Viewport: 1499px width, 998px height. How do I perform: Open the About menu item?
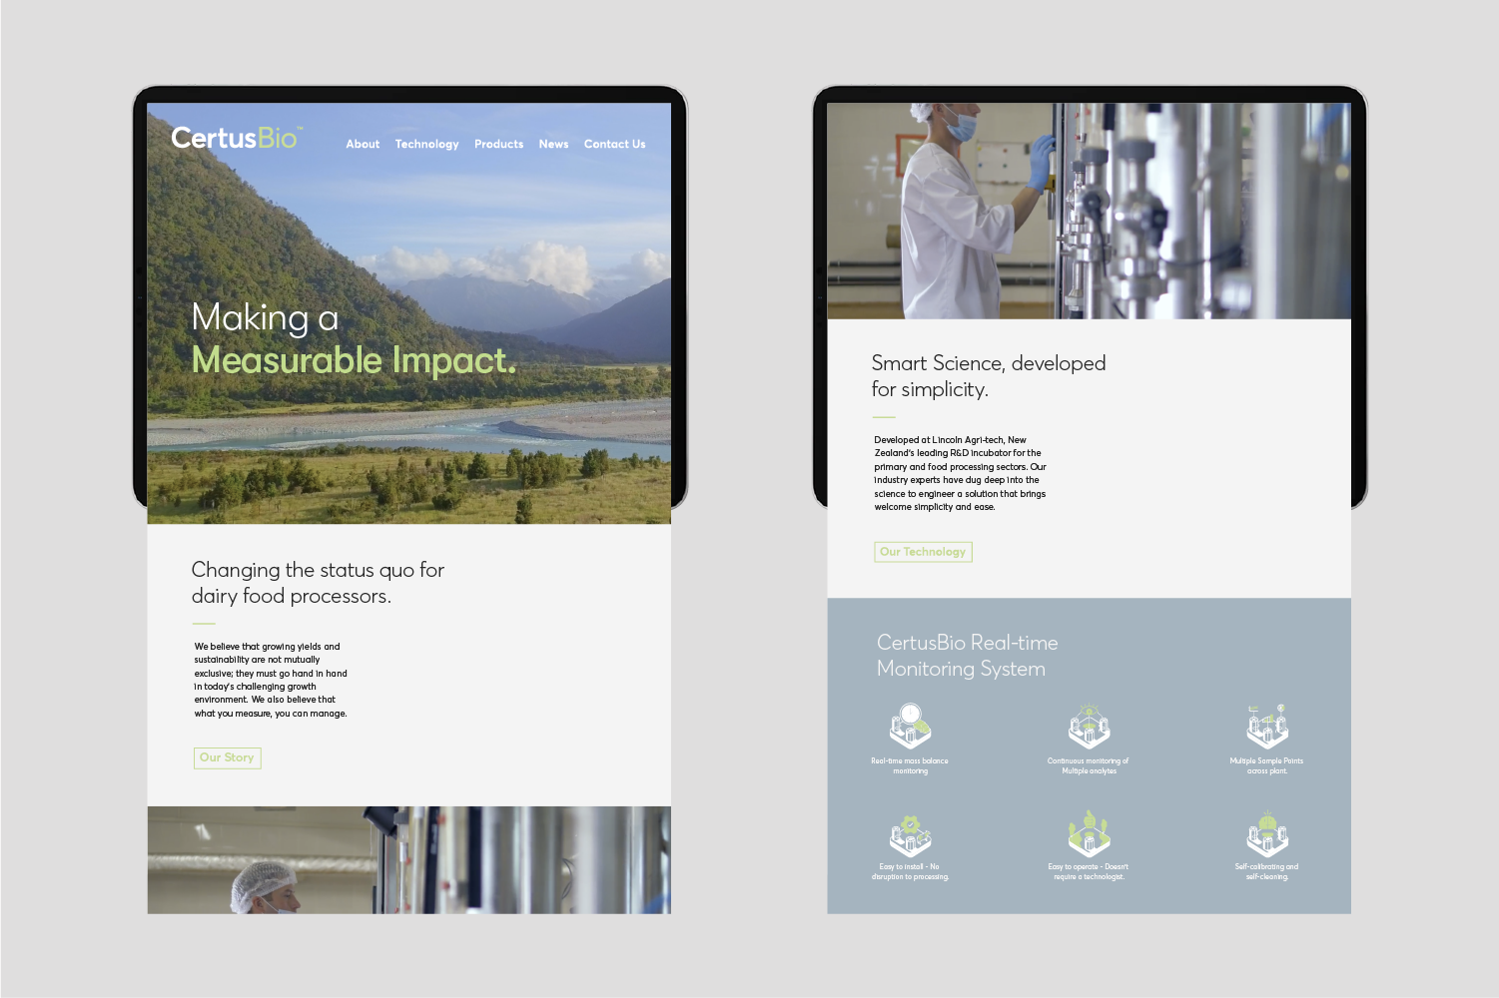click(x=363, y=144)
